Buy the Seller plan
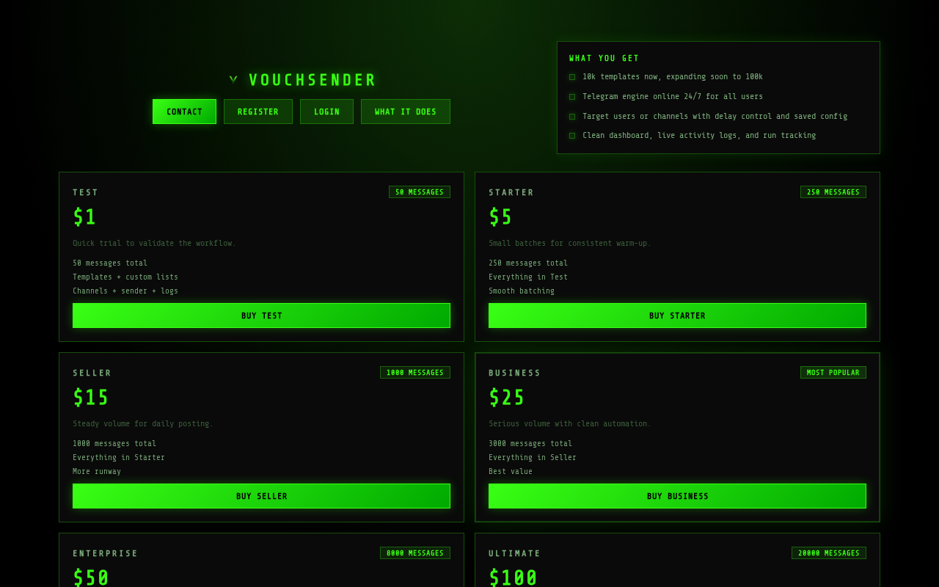The image size is (939, 587). point(261,496)
